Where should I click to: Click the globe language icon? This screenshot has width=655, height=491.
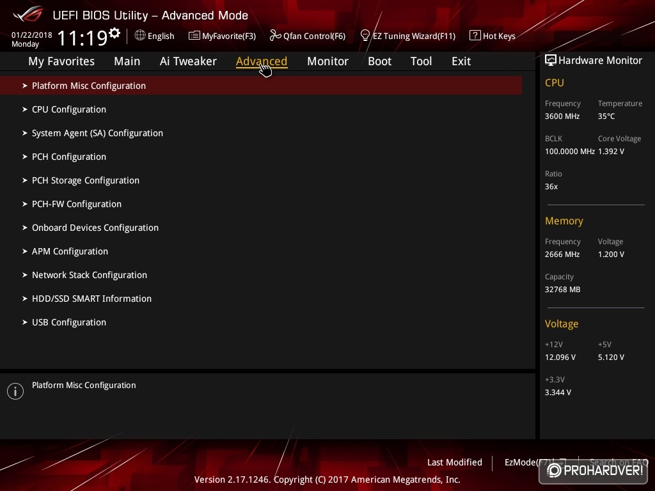pos(140,36)
